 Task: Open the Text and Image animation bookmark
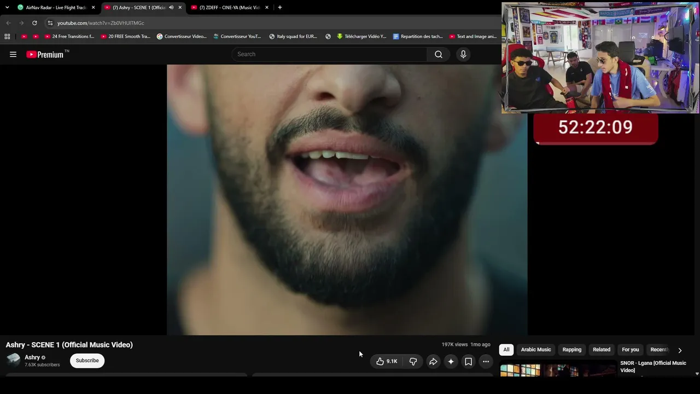point(473,37)
